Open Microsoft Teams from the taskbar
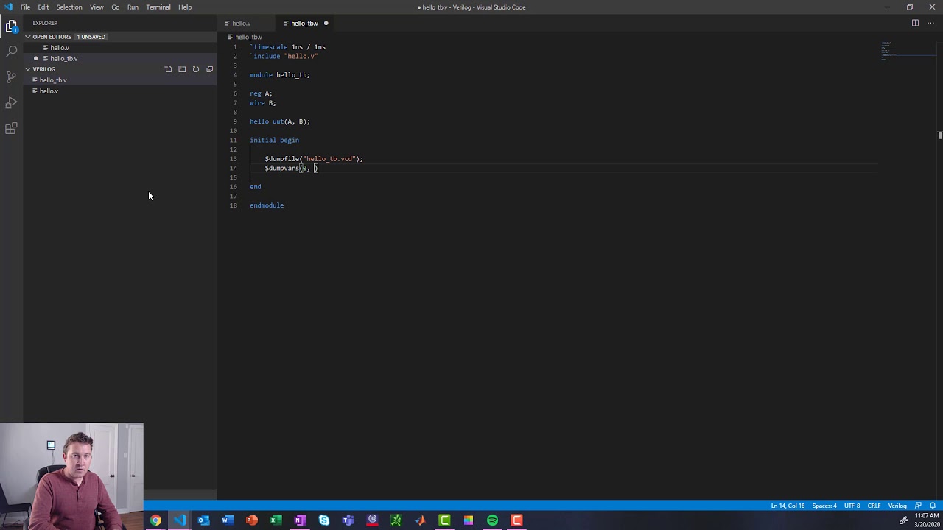The width and height of the screenshot is (943, 530). pos(348,520)
